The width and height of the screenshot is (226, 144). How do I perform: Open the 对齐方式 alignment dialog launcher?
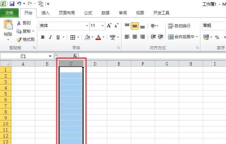coord(197,47)
